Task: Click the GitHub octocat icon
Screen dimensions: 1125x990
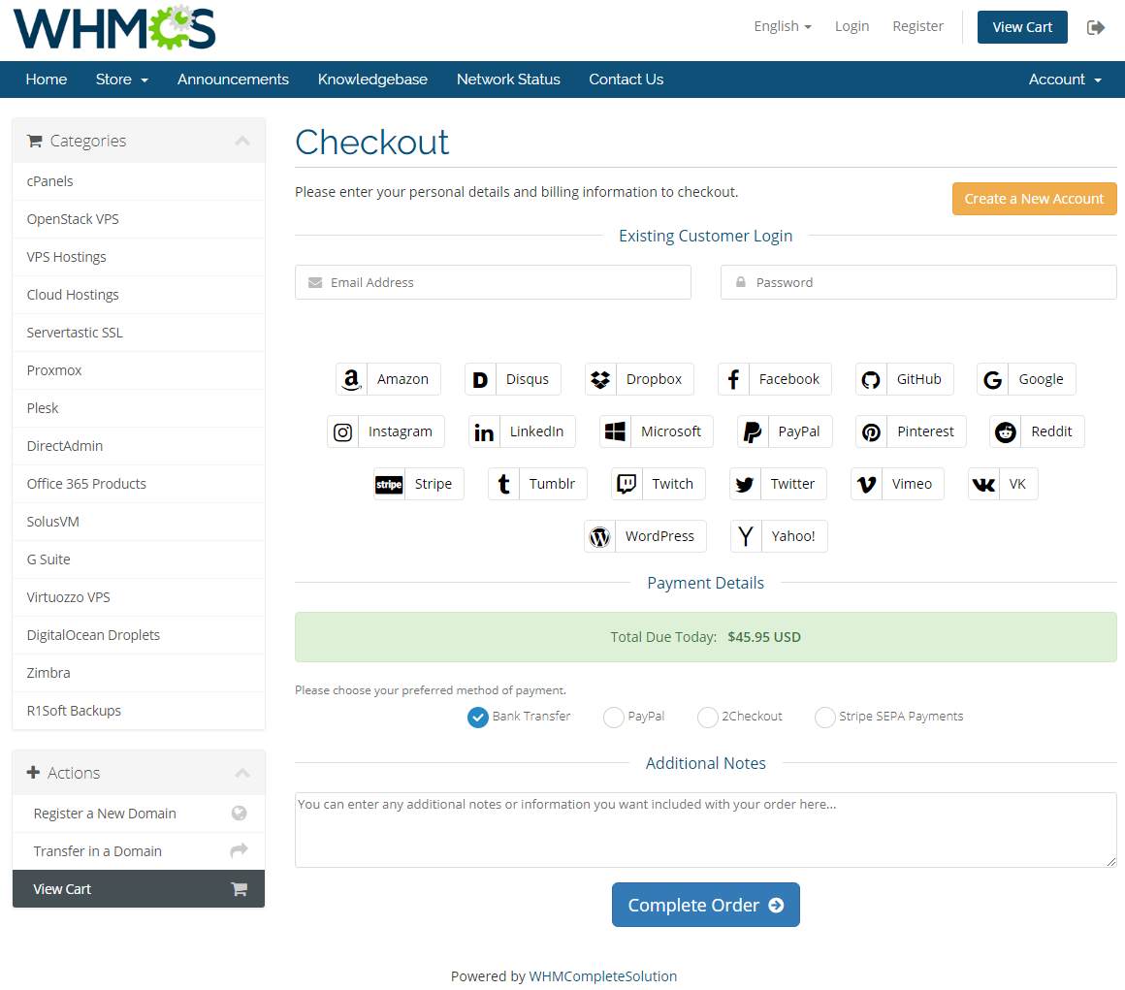Action: (871, 379)
